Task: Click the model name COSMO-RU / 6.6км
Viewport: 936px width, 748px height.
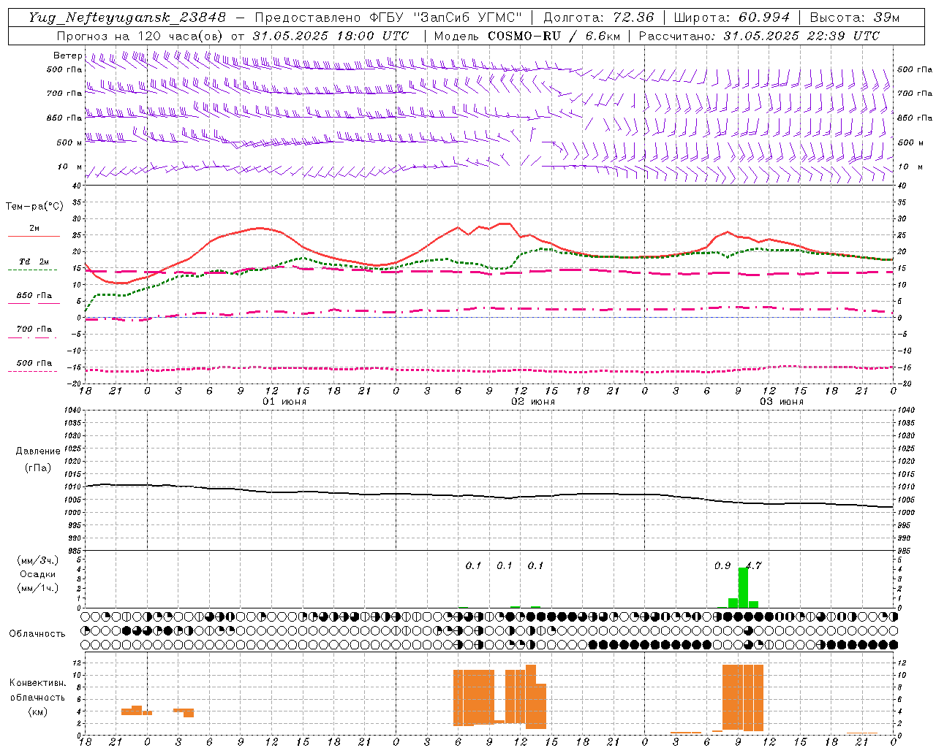Action: (x=554, y=36)
